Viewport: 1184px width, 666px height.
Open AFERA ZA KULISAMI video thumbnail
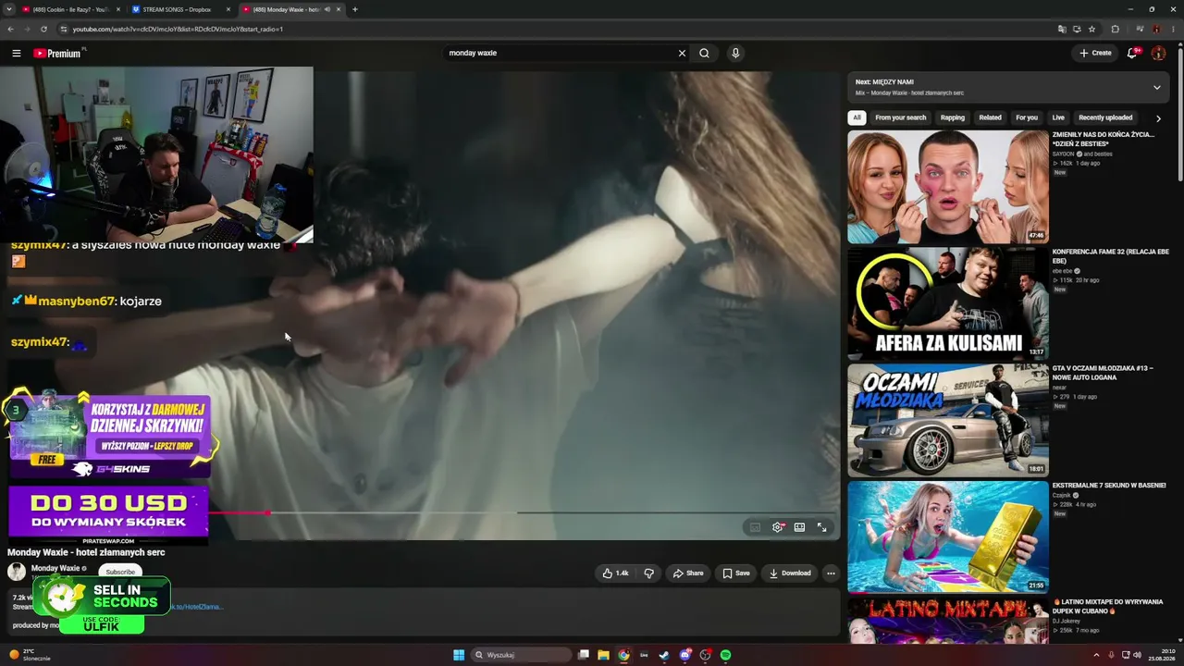948,303
